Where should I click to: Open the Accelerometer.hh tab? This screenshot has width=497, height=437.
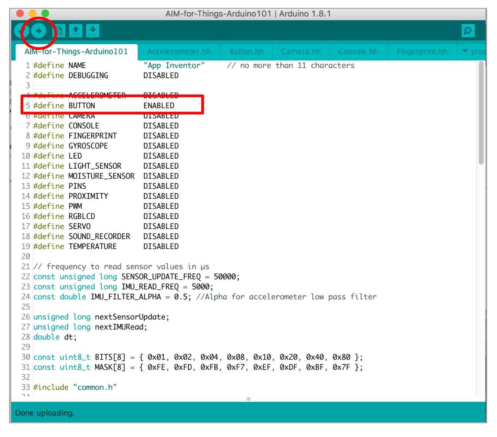coord(179,52)
